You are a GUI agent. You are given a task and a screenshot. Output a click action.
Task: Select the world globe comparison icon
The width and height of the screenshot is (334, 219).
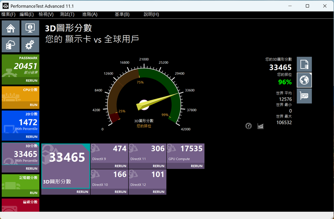[x=304, y=80]
